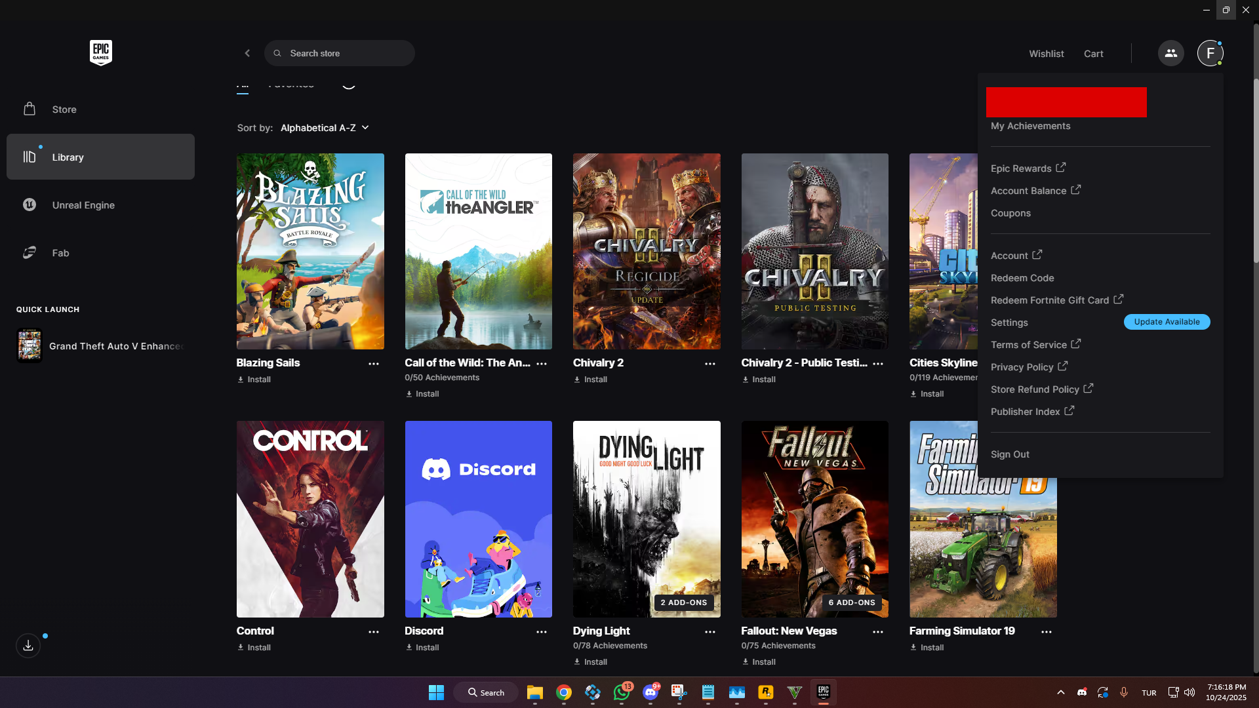The height and width of the screenshot is (708, 1259).
Task: Select Redeem Code menu entry
Action: 1022,278
